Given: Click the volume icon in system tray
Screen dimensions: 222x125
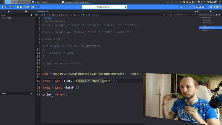Looking at the screenshot, I should coord(202,2).
